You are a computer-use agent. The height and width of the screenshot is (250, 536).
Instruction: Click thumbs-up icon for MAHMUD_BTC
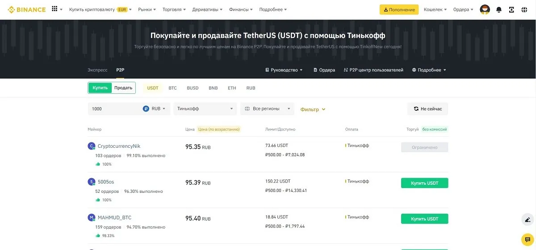98,236
